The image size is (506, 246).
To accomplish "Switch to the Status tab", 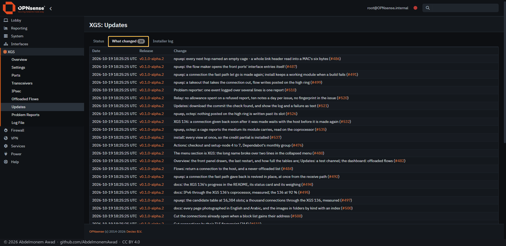I will pyautogui.click(x=99, y=41).
